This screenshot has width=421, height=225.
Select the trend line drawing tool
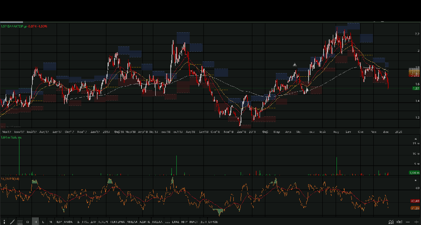click(x=12, y=222)
